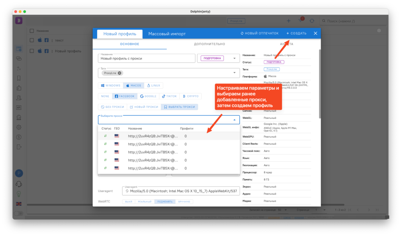This screenshot has height=236, width=401.
Task: Remove the ProxyLine tag chip
Action: (120, 73)
